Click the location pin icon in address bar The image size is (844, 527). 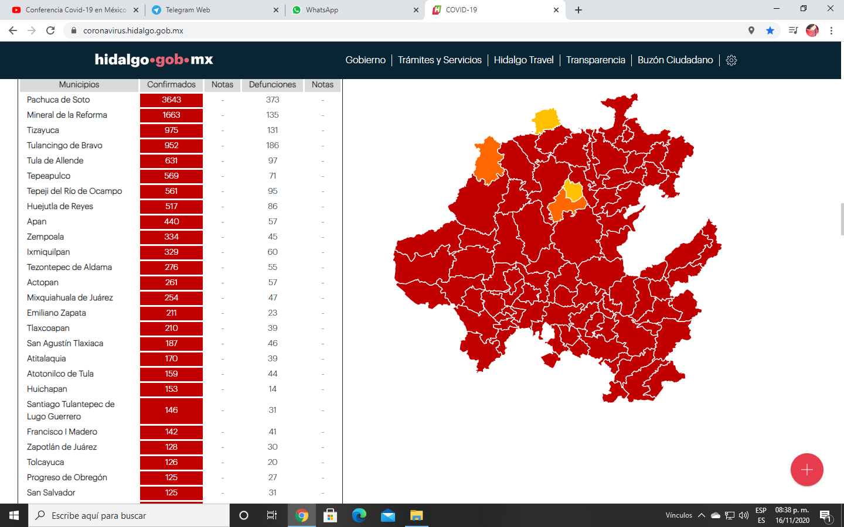(751, 30)
